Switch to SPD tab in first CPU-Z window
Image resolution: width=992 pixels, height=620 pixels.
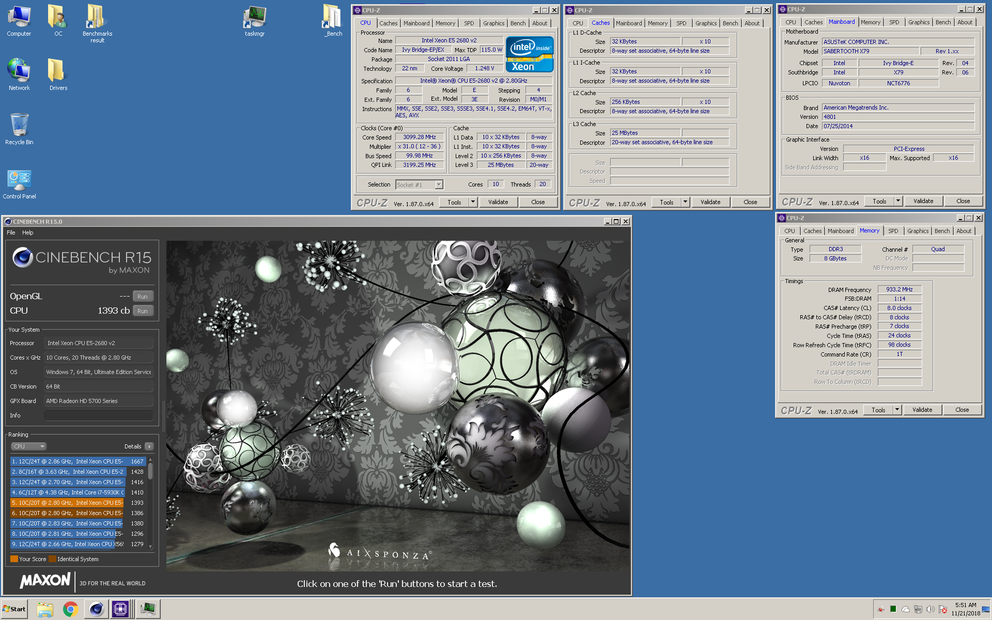pyautogui.click(x=469, y=23)
